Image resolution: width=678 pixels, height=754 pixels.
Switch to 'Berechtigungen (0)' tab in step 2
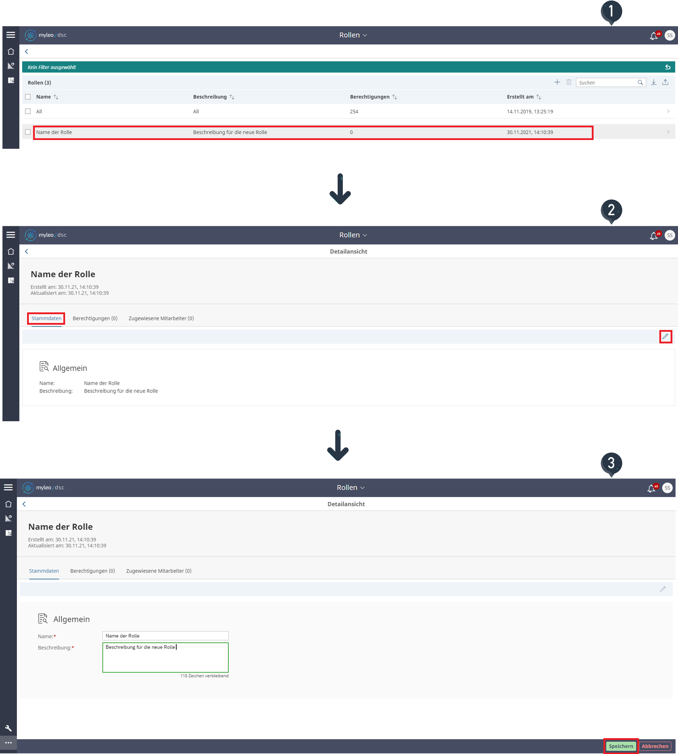click(95, 318)
